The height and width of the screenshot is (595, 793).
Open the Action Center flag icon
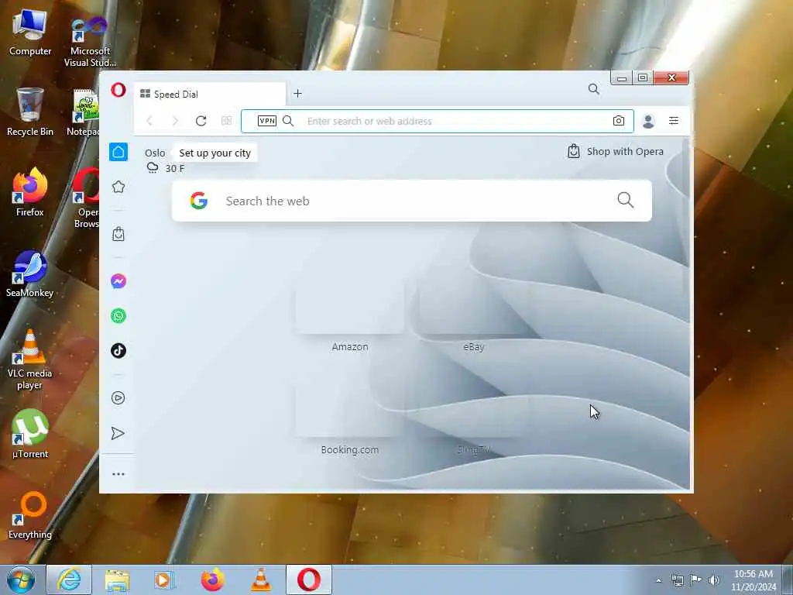(696, 580)
